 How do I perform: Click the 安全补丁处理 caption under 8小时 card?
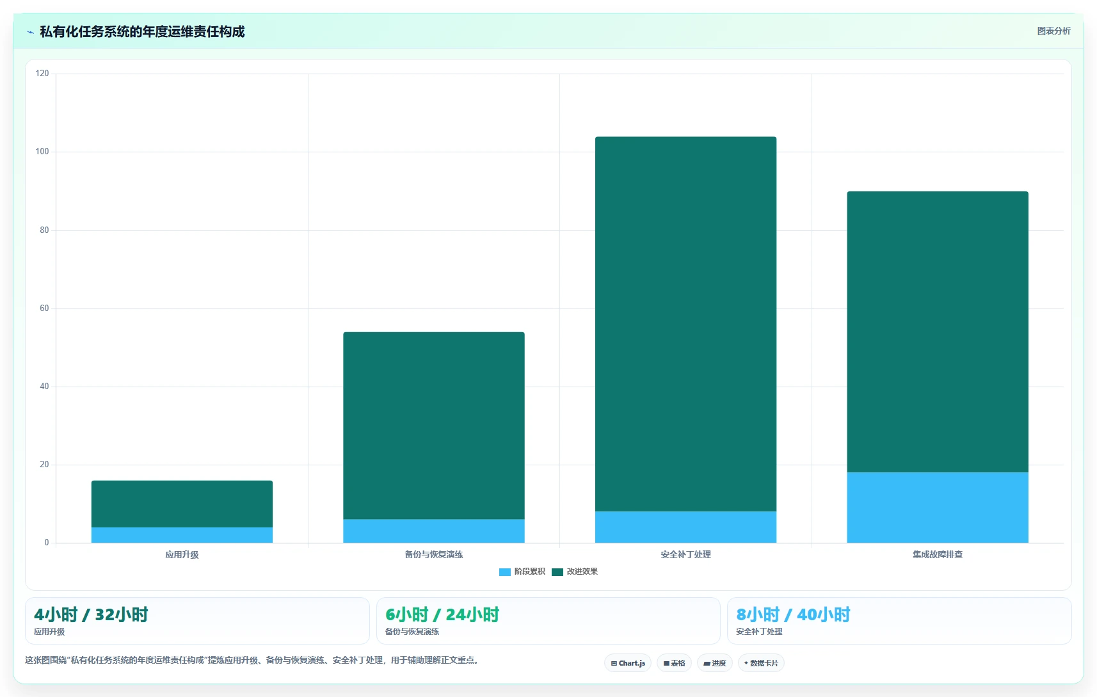point(759,632)
